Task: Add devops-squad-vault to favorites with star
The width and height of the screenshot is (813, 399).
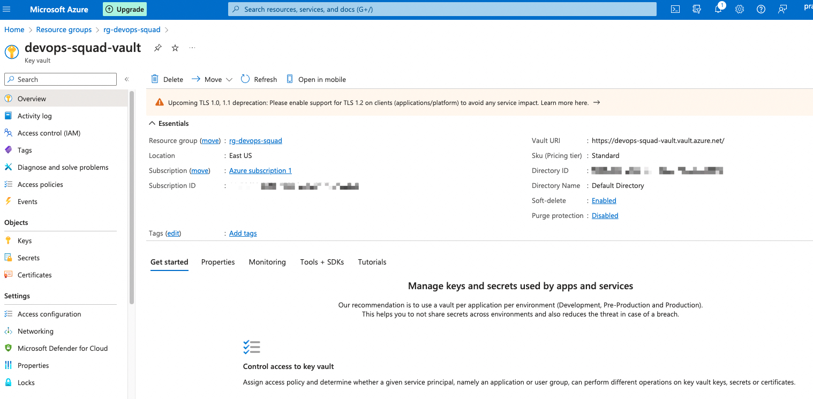Action: [175, 48]
